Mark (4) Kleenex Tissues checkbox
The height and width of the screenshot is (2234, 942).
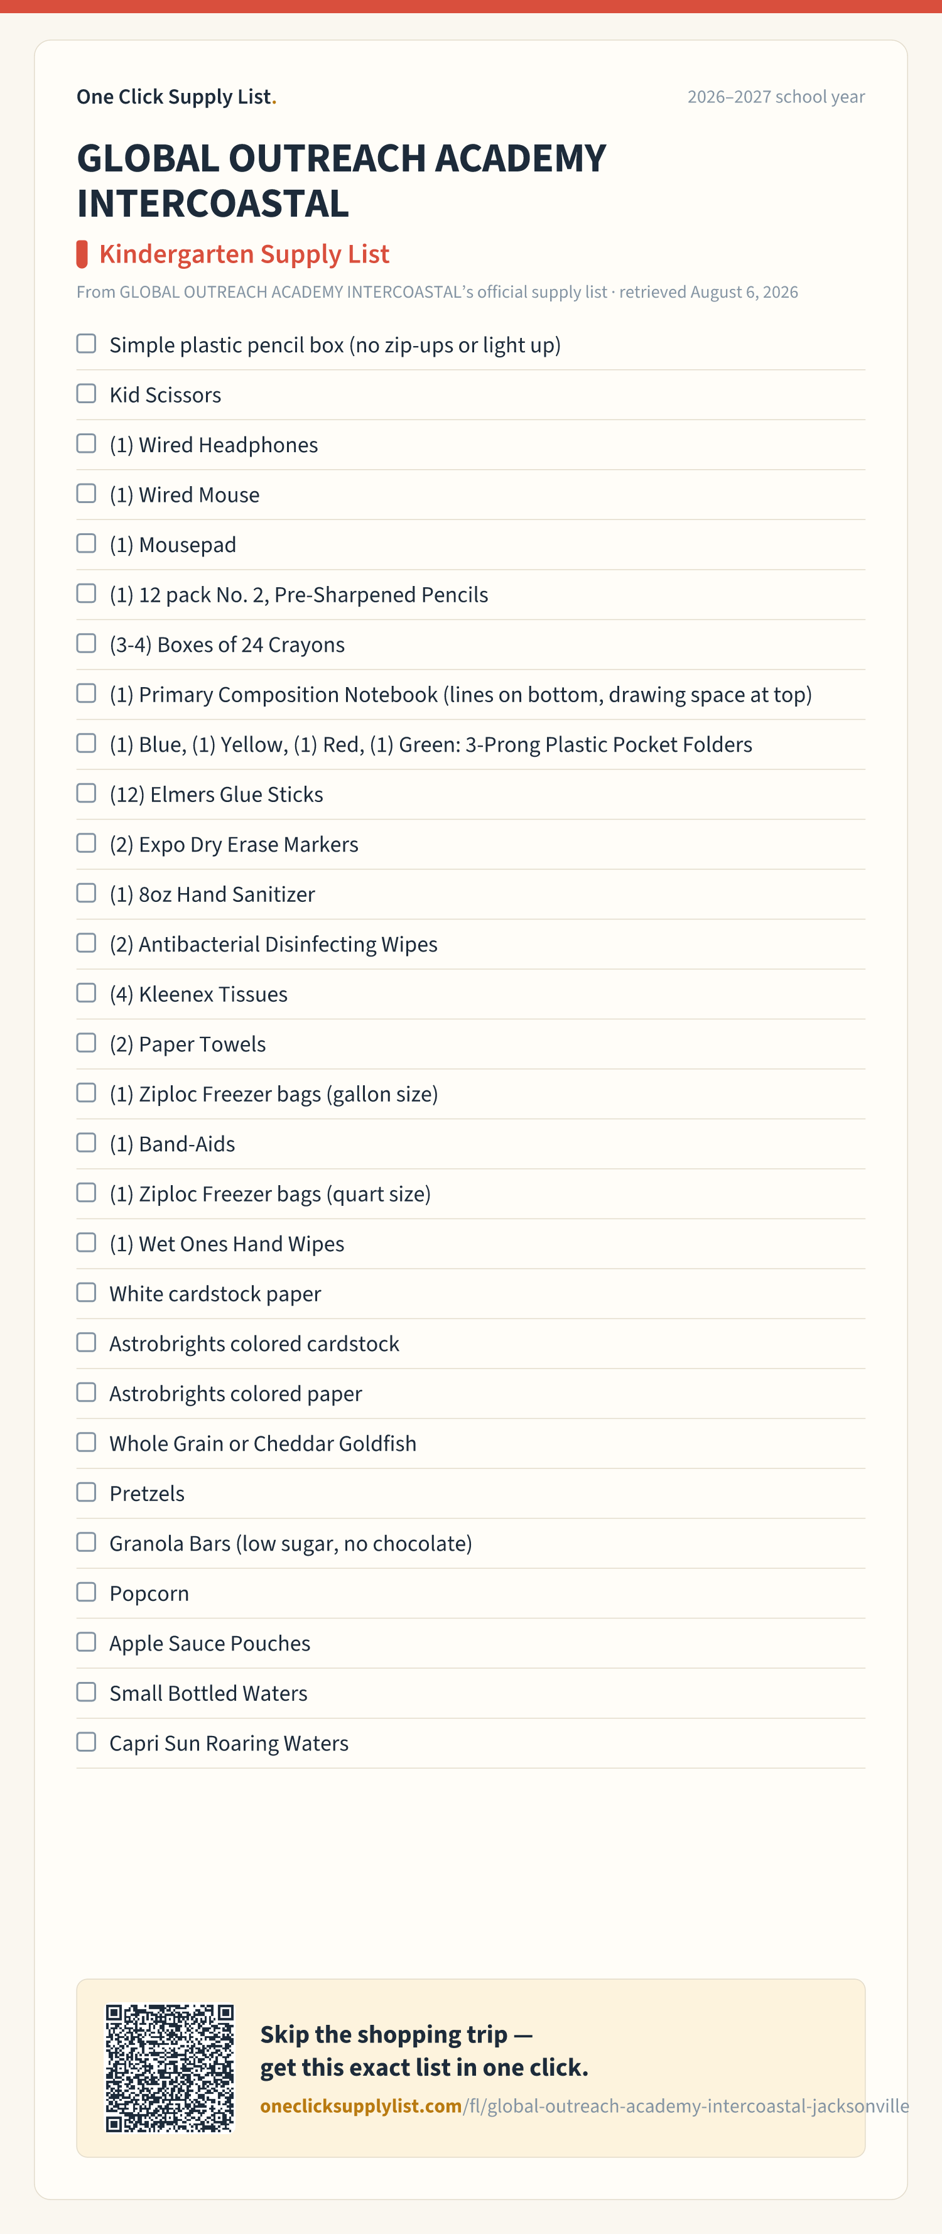86,993
